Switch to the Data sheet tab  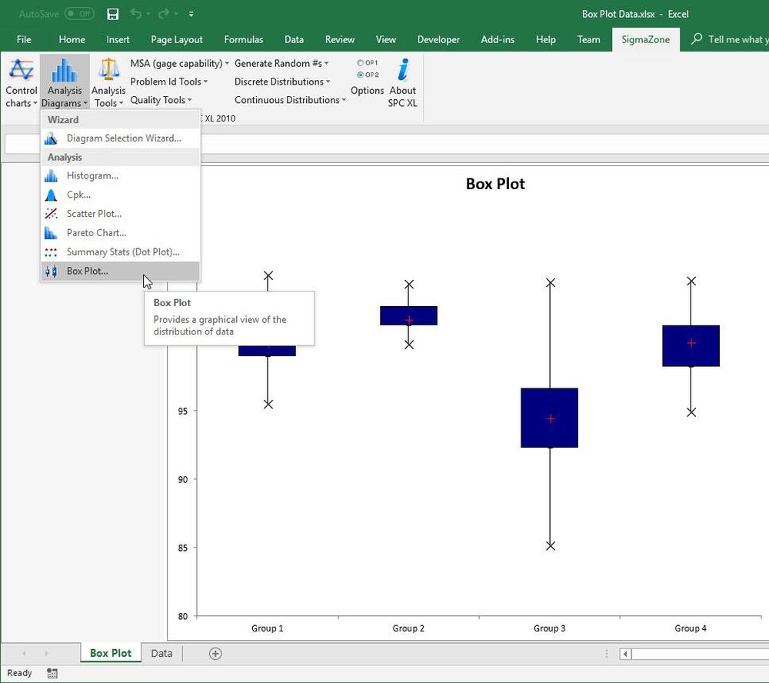pyautogui.click(x=161, y=653)
